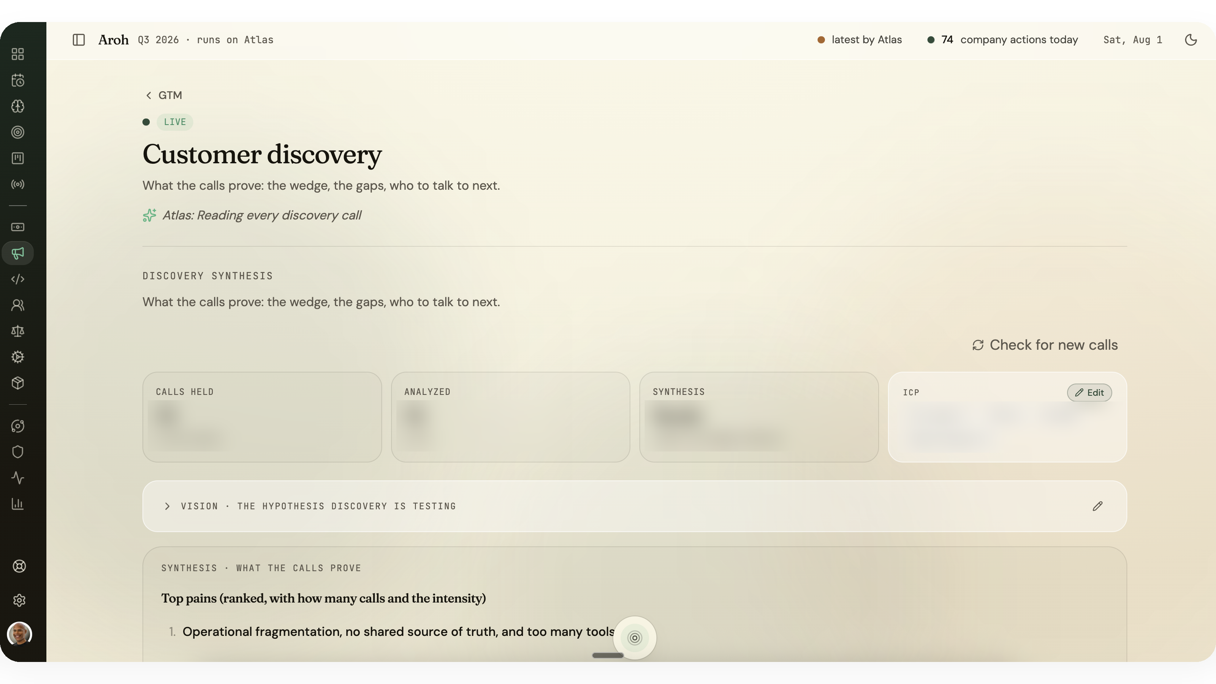Click 'Top pains' synthesis heading

(x=323, y=598)
